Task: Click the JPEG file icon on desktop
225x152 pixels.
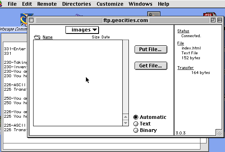Action: point(209,14)
